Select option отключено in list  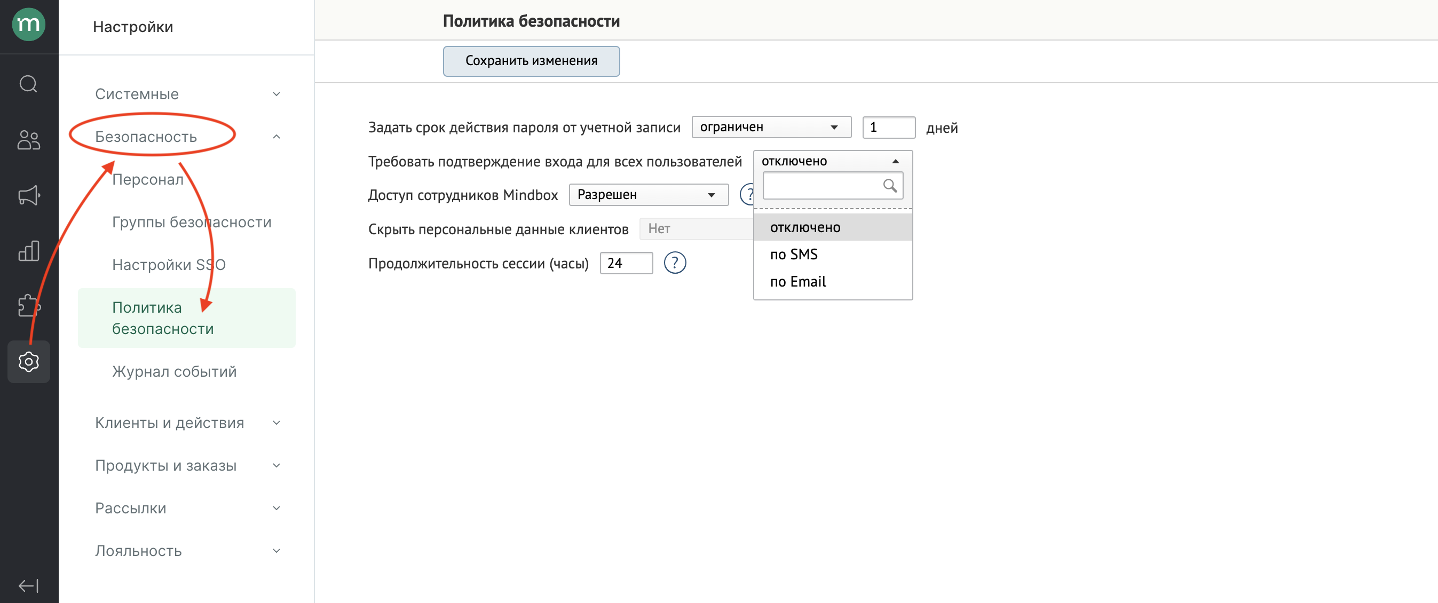[832, 227]
